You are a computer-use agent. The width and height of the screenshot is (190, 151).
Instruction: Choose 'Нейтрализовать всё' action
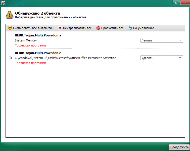click(77, 28)
